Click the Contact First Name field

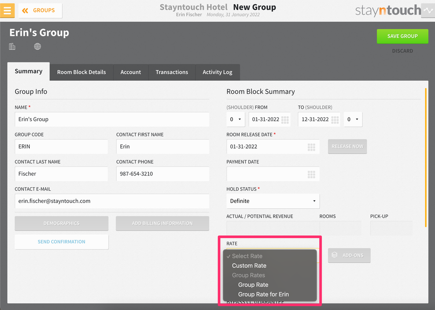pos(163,146)
